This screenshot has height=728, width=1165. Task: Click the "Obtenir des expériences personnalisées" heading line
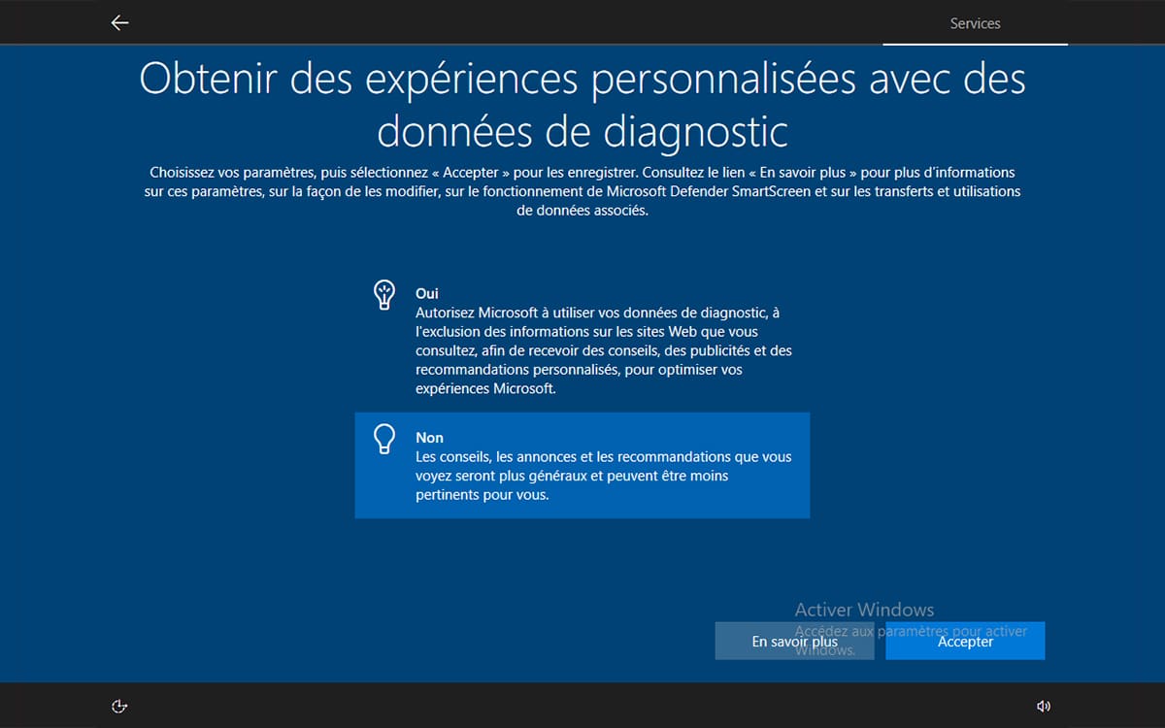pos(582,80)
